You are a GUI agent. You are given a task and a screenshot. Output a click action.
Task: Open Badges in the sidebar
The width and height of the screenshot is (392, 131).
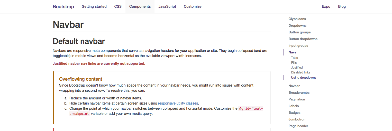(294, 113)
